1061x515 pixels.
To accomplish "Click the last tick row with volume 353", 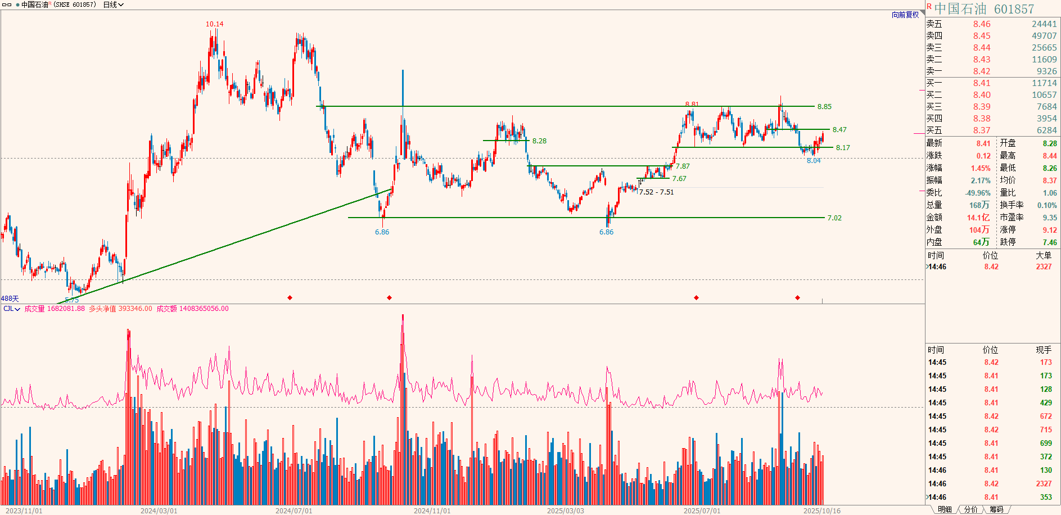I will click(x=992, y=497).
